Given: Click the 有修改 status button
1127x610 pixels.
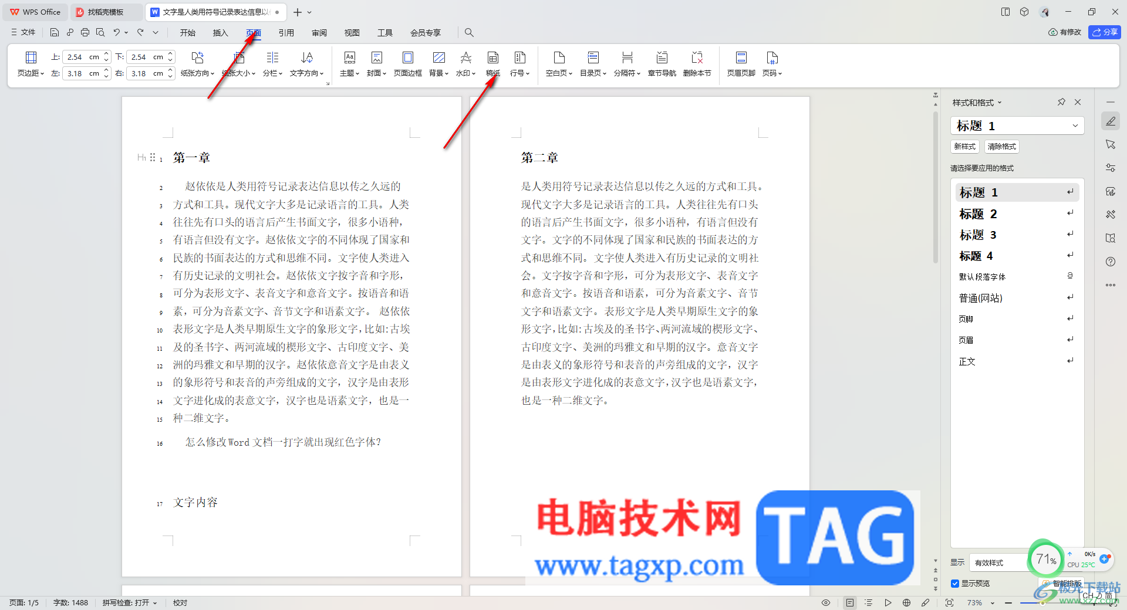Looking at the screenshot, I should pyautogui.click(x=1065, y=32).
